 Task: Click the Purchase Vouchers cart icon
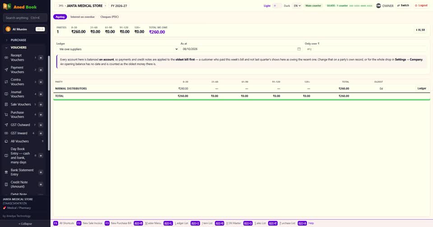[6, 114]
